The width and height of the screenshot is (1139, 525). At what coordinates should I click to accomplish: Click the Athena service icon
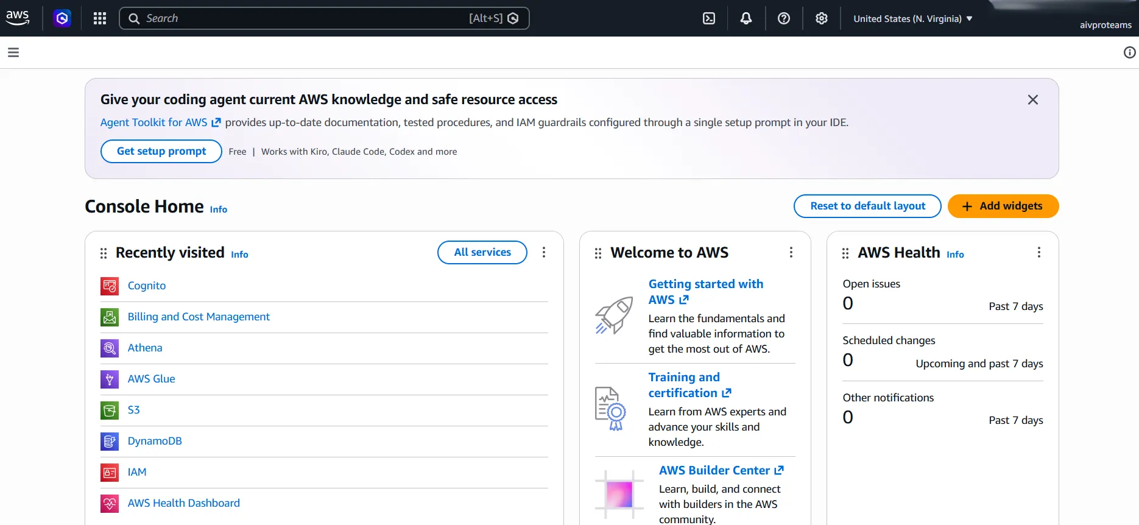pos(110,348)
